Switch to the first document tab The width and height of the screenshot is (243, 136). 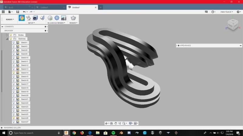(x=19, y=7)
